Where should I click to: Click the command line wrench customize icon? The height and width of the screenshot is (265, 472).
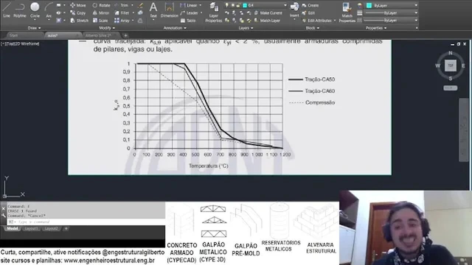[x=4, y=215]
